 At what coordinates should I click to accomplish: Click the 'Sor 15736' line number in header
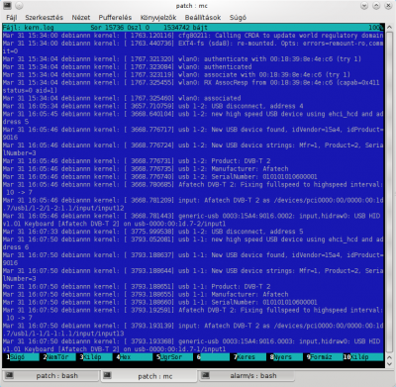[108, 28]
